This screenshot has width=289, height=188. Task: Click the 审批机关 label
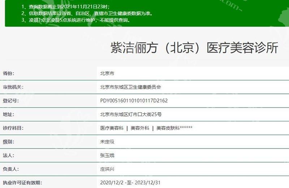click(13, 87)
